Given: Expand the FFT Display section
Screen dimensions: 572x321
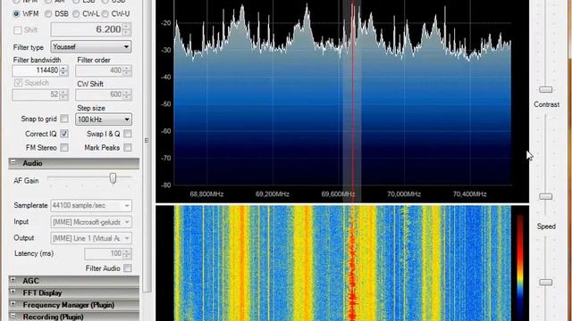Looking at the screenshot, I should [13, 292].
